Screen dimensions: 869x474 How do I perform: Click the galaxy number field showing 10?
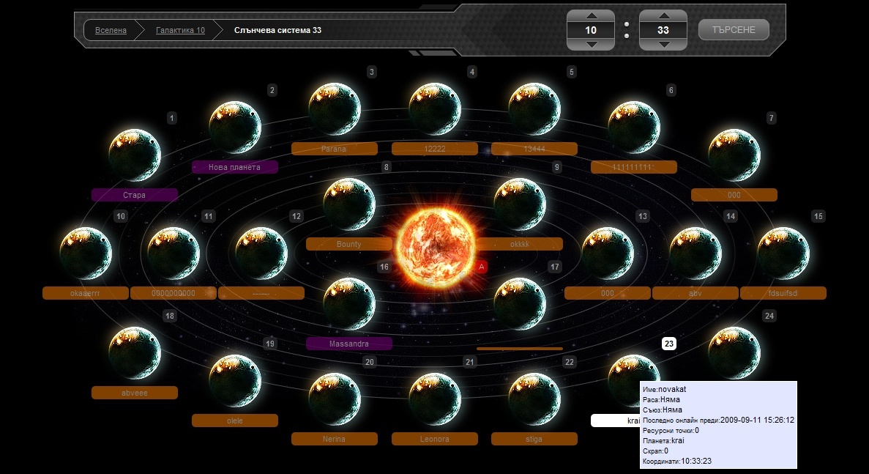pyautogui.click(x=591, y=30)
